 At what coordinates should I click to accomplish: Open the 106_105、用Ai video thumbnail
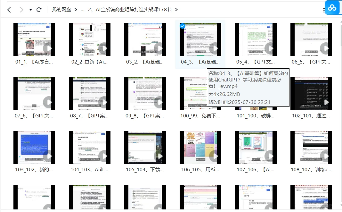point(200,147)
